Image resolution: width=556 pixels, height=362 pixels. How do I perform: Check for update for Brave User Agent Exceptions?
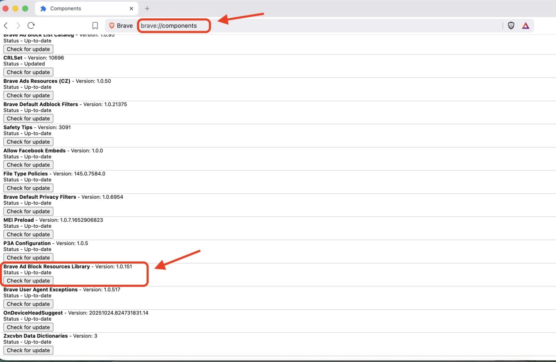click(28, 304)
